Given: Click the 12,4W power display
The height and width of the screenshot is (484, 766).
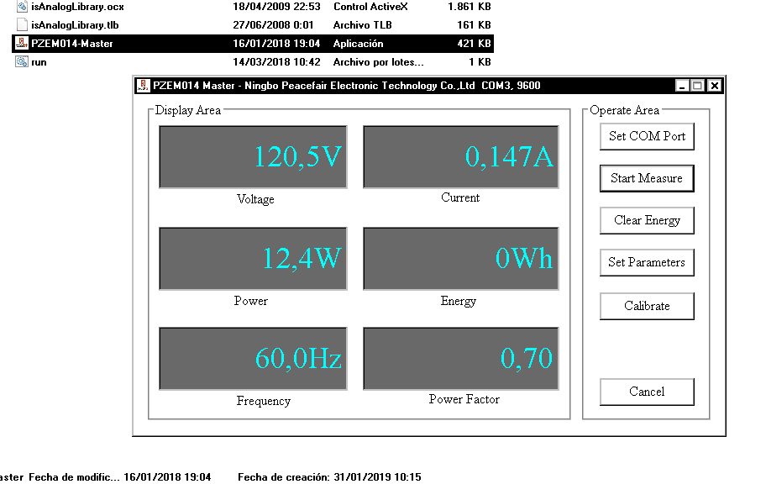Looking at the screenshot, I should (x=253, y=259).
